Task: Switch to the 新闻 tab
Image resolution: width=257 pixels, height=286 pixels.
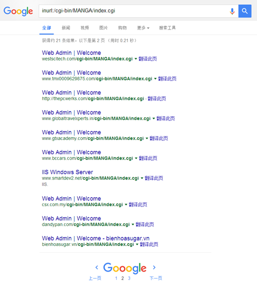Action: click(66, 28)
